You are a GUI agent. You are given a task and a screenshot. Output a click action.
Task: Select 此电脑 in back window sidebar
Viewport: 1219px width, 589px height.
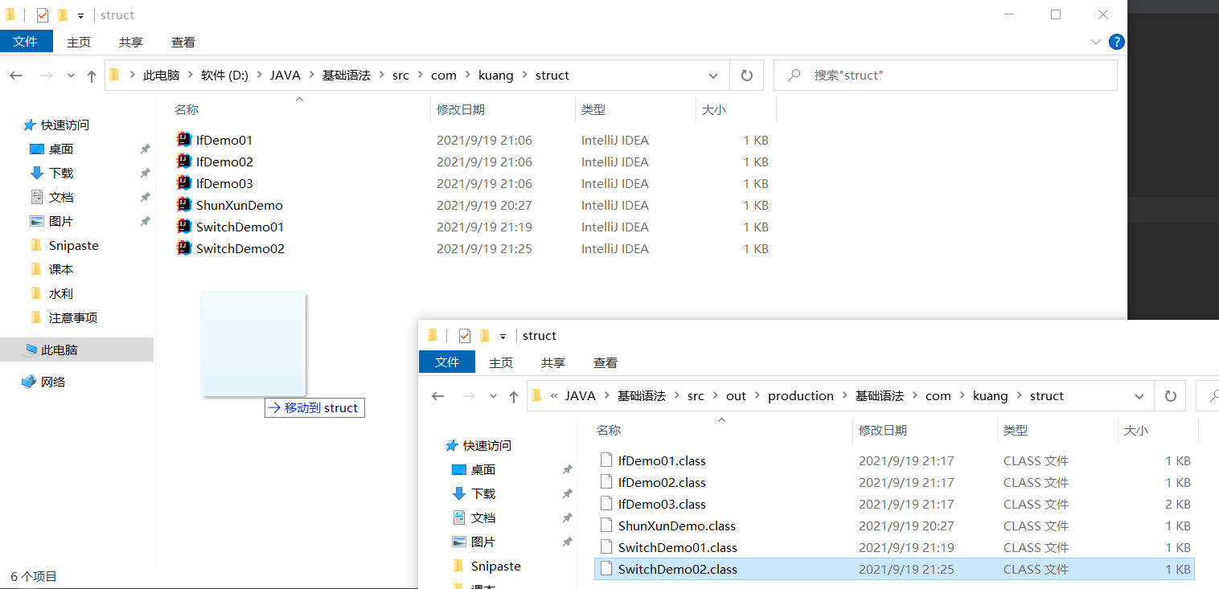tap(76, 350)
